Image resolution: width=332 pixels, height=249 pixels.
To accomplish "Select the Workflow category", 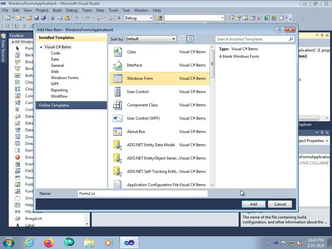I will tap(59, 96).
